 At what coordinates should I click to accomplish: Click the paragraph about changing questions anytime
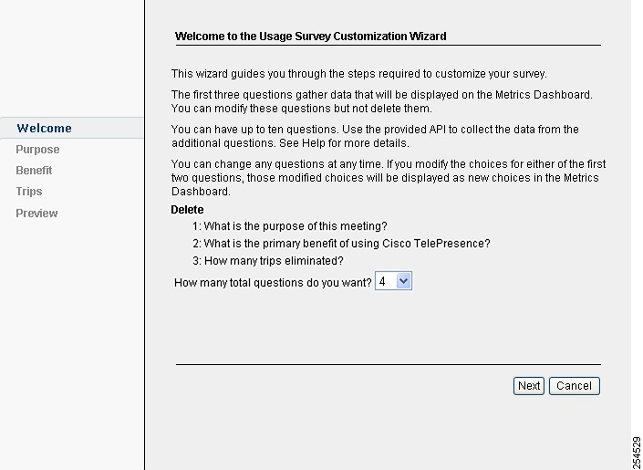click(x=389, y=178)
